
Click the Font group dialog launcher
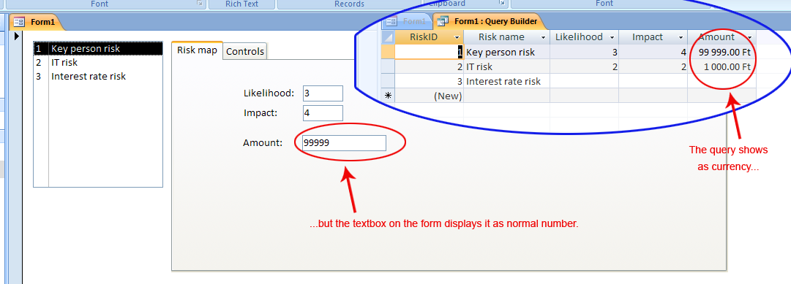(x=200, y=4)
